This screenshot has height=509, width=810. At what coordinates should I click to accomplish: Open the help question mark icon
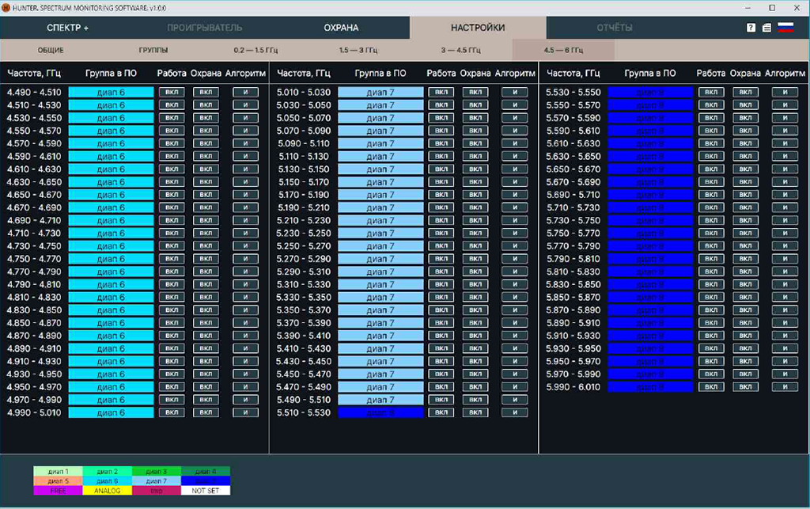(x=751, y=28)
